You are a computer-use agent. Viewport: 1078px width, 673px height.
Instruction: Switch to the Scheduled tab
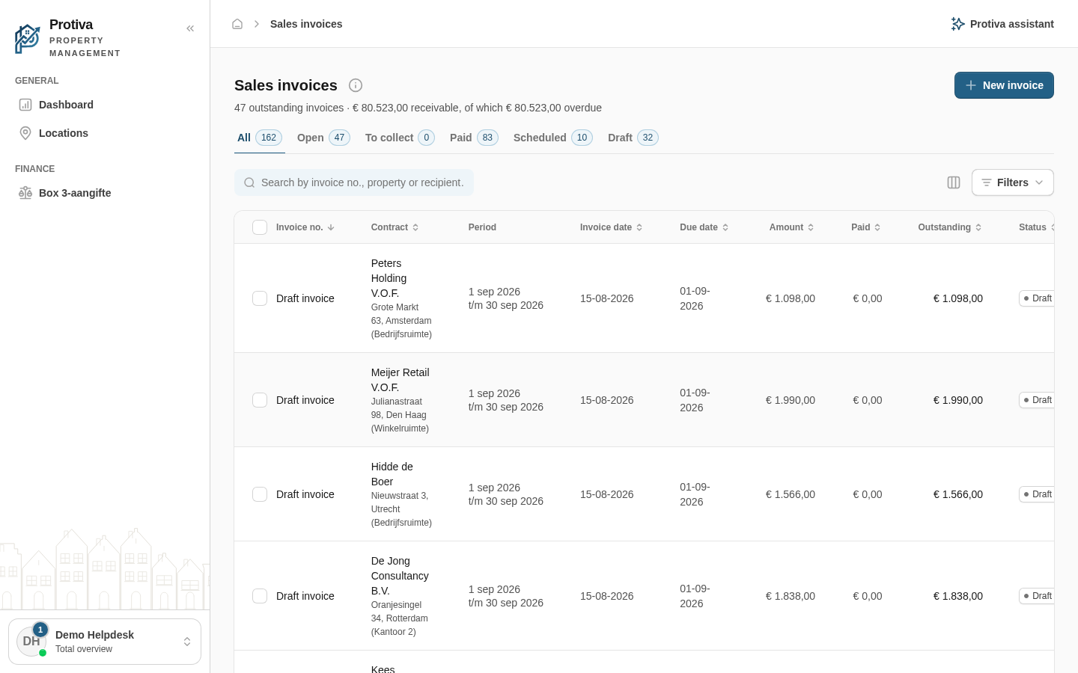553,138
